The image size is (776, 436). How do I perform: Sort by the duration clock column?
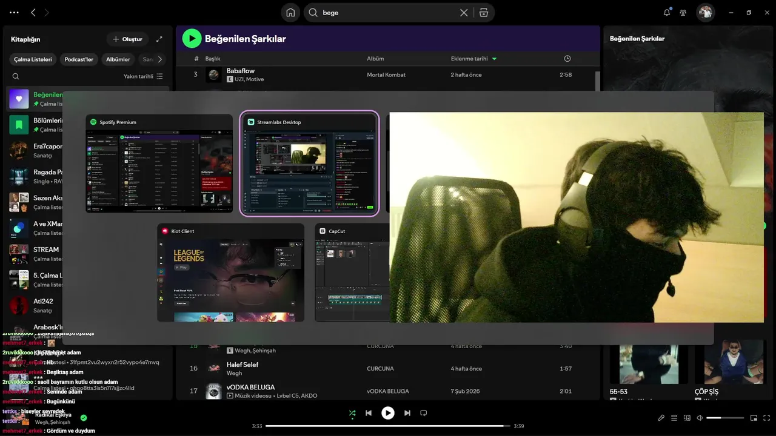[567, 59]
